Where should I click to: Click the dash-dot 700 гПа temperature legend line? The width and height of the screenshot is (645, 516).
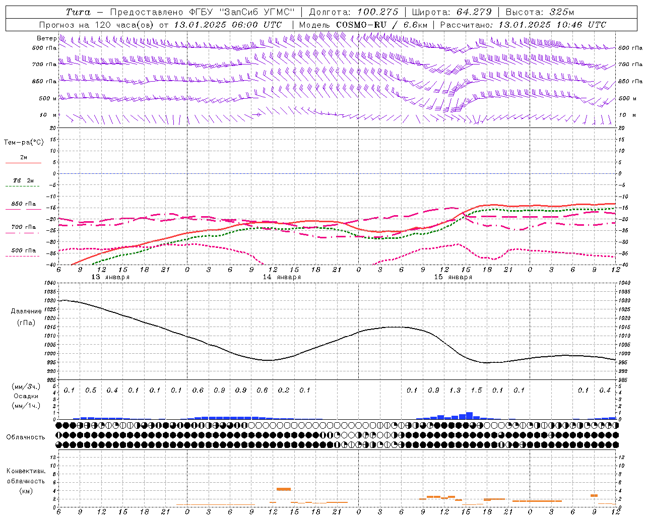click(x=23, y=232)
